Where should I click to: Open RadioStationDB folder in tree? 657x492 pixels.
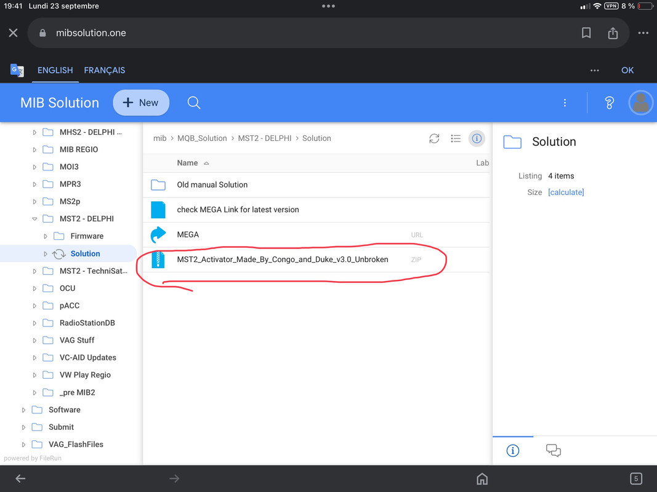click(x=87, y=323)
